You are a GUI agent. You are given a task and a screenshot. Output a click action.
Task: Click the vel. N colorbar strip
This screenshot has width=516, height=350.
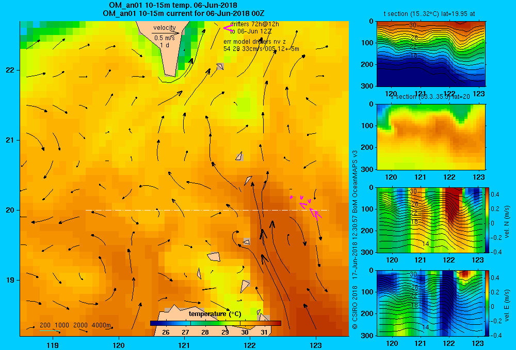[487, 220]
